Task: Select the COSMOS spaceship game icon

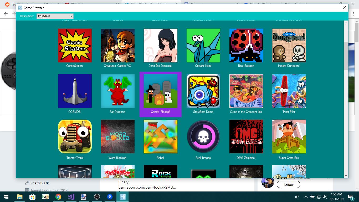Action: click(x=75, y=91)
